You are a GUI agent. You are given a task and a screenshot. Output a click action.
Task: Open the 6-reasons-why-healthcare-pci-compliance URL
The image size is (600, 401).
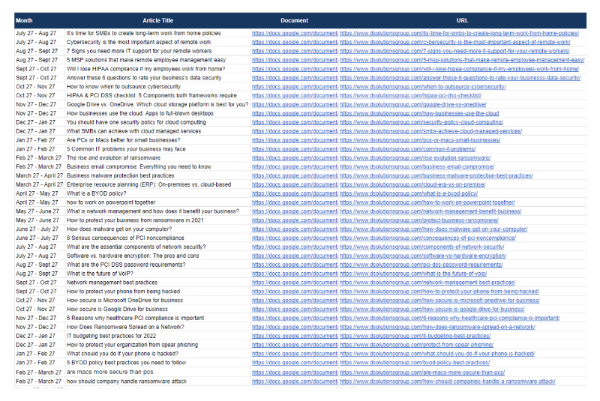click(x=449, y=318)
